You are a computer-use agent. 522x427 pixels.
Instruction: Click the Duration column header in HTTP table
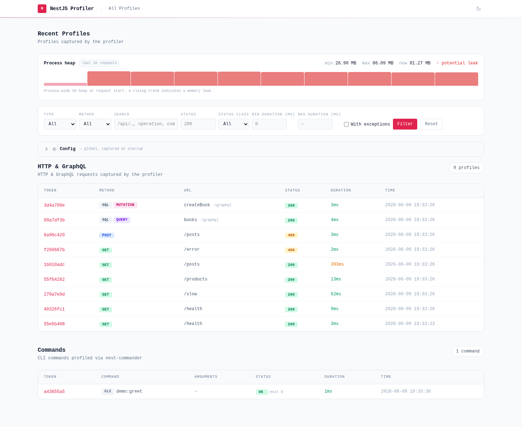(x=341, y=190)
